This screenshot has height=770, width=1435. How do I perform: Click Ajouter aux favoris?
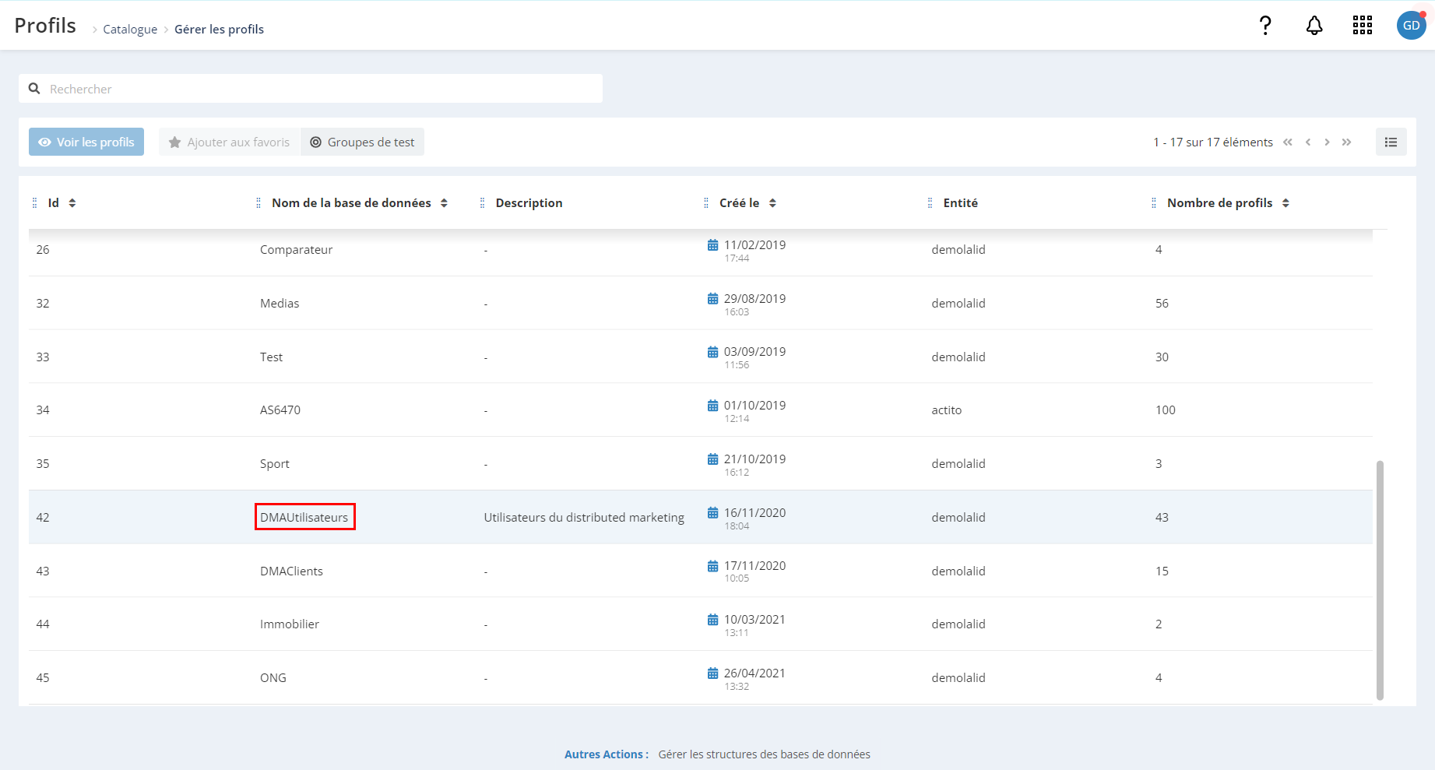(230, 142)
